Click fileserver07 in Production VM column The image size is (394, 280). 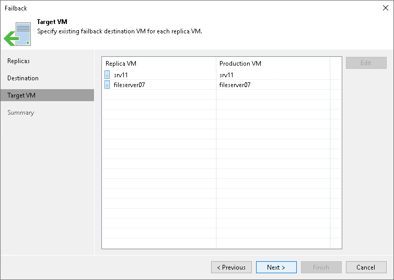pos(235,84)
